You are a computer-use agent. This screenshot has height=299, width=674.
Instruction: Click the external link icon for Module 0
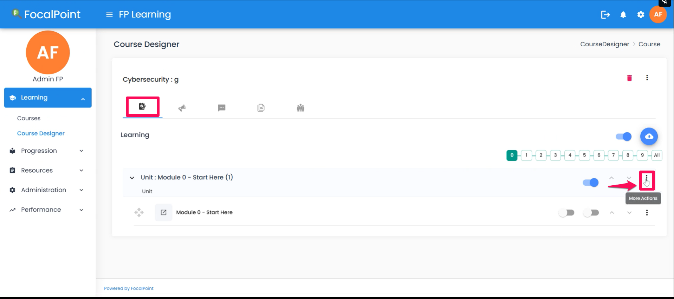point(163,212)
